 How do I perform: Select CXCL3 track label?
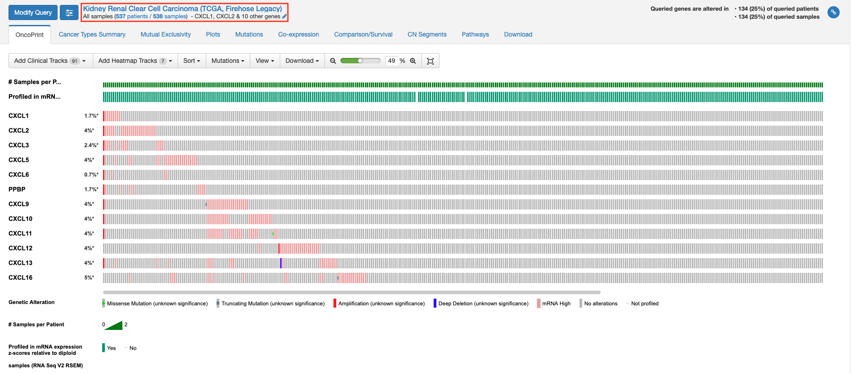19,145
